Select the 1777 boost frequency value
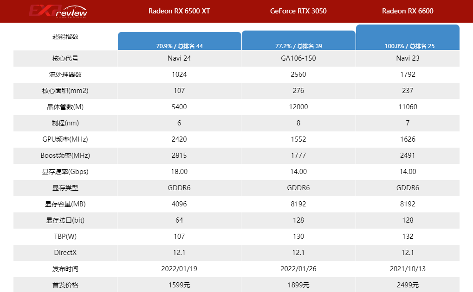Viewport: 473px width, 292px height. coord(298,156)
